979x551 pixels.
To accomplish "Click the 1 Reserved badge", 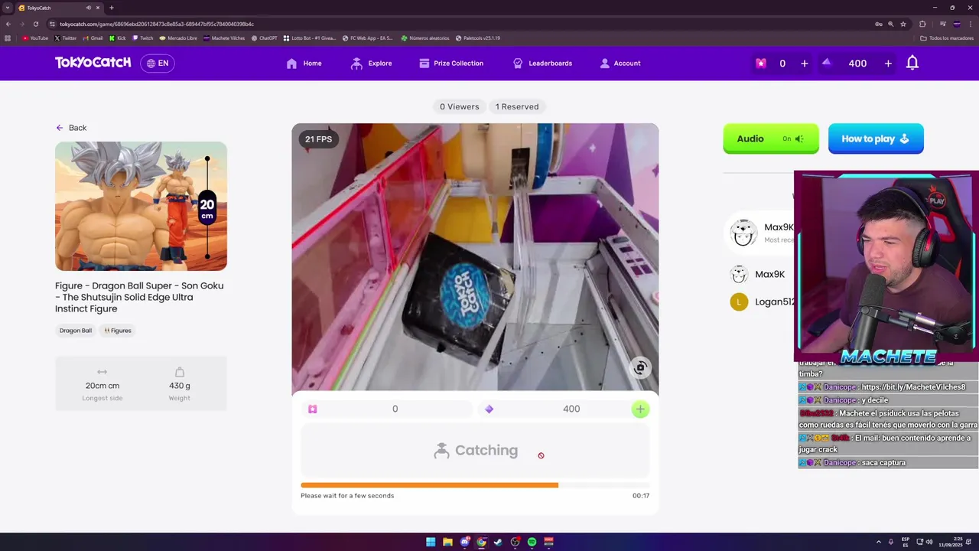I will point(517,106).
